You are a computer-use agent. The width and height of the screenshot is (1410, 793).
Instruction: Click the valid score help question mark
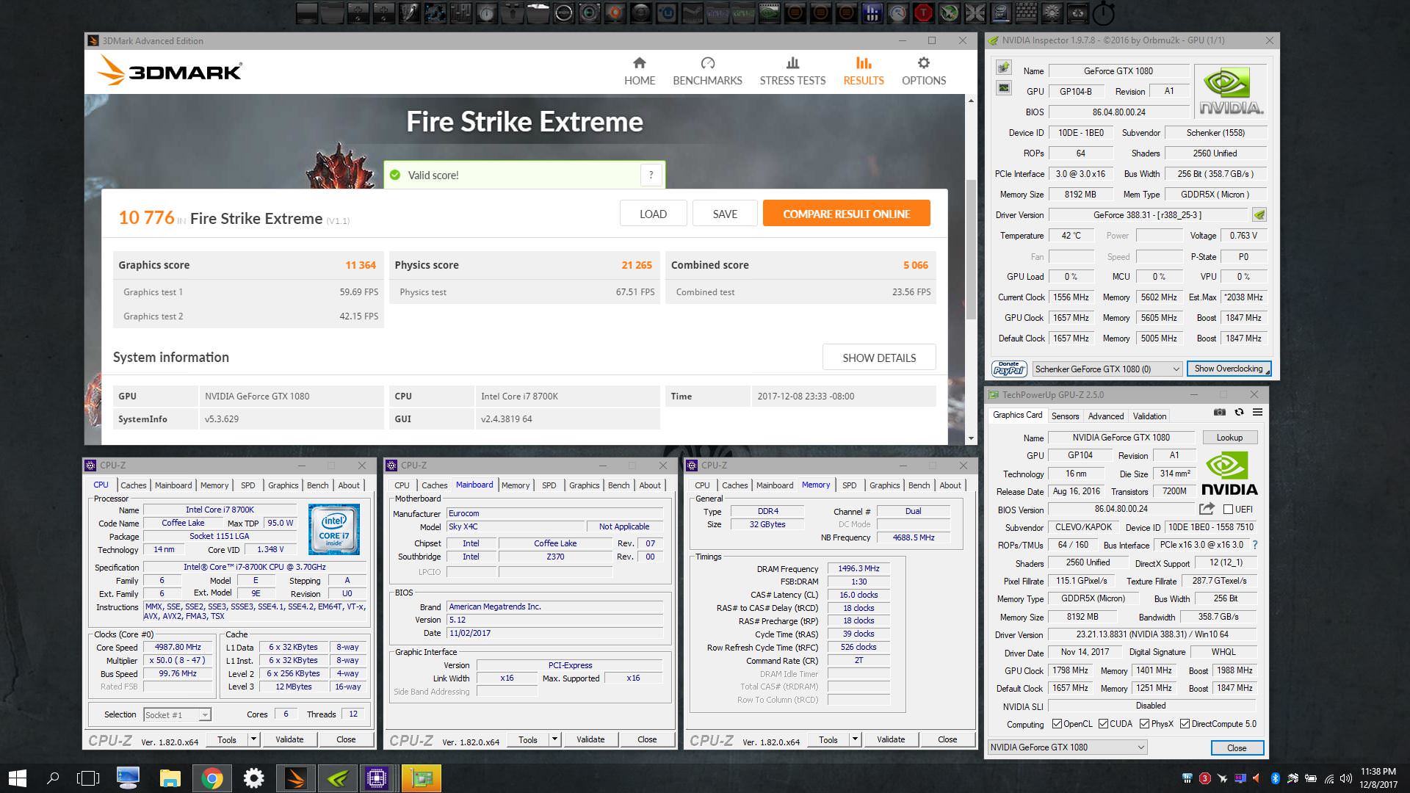651,175
